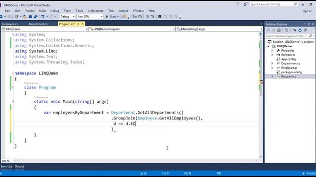Open the Analyze menu

(123, 11)
